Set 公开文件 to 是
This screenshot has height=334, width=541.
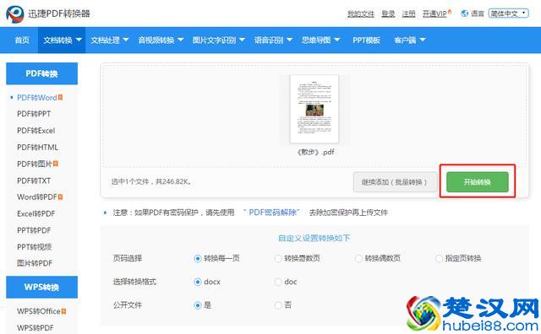tap(198, 305)
